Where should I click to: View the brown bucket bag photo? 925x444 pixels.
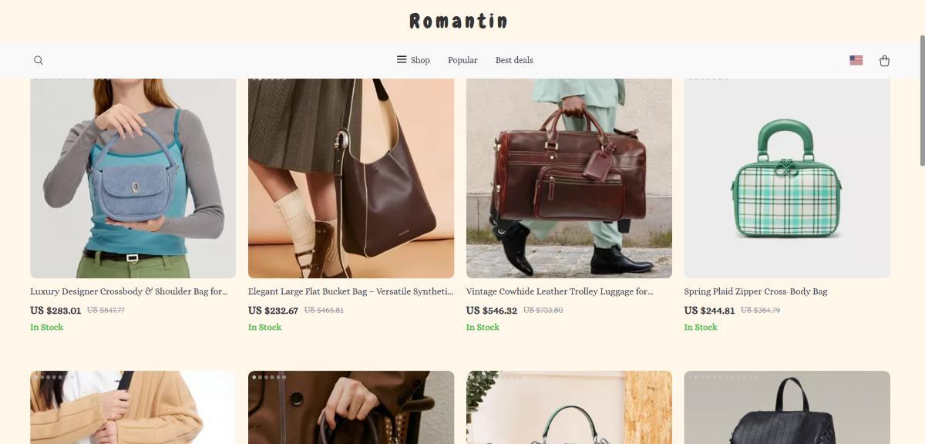(351, 178)
